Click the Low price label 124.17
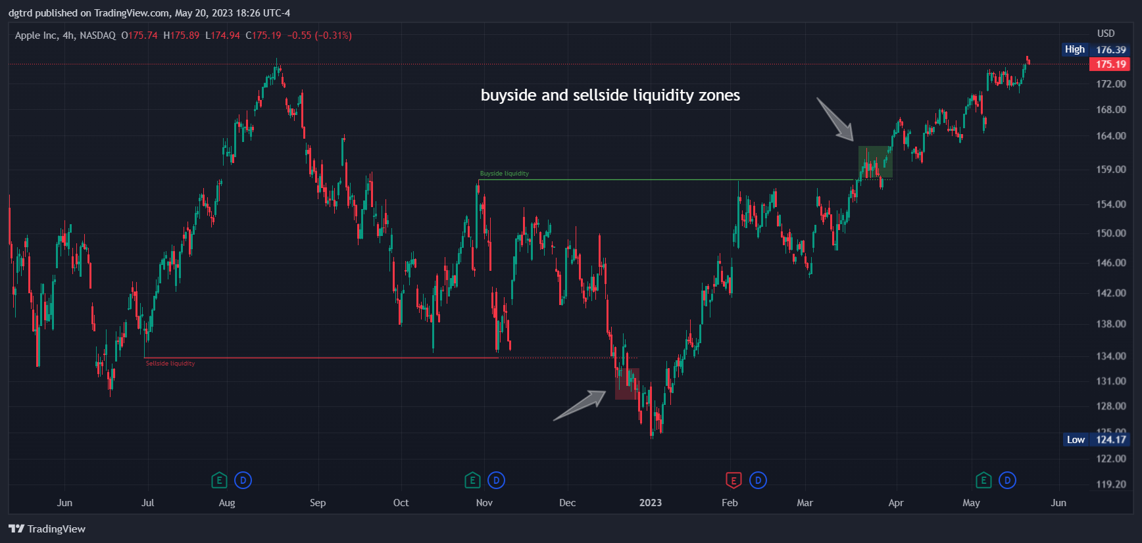1142x543 pixels. tap(1096, 440)
